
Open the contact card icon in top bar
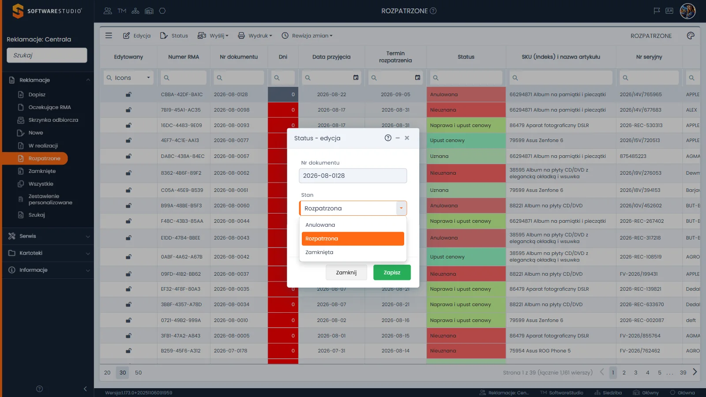[669, 11]
